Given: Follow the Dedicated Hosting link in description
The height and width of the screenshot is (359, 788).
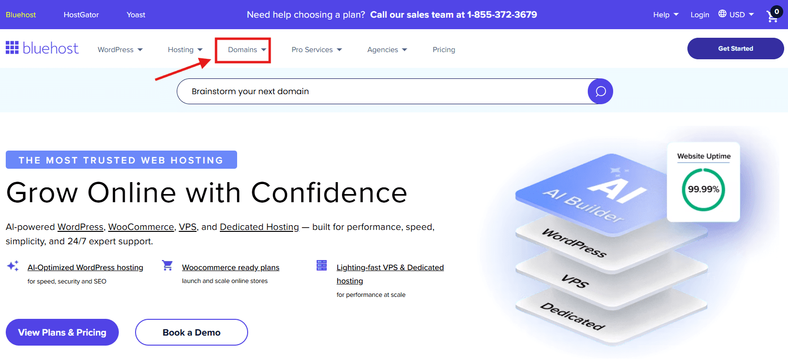Looking at the screenshot, I should coord(259,227).
